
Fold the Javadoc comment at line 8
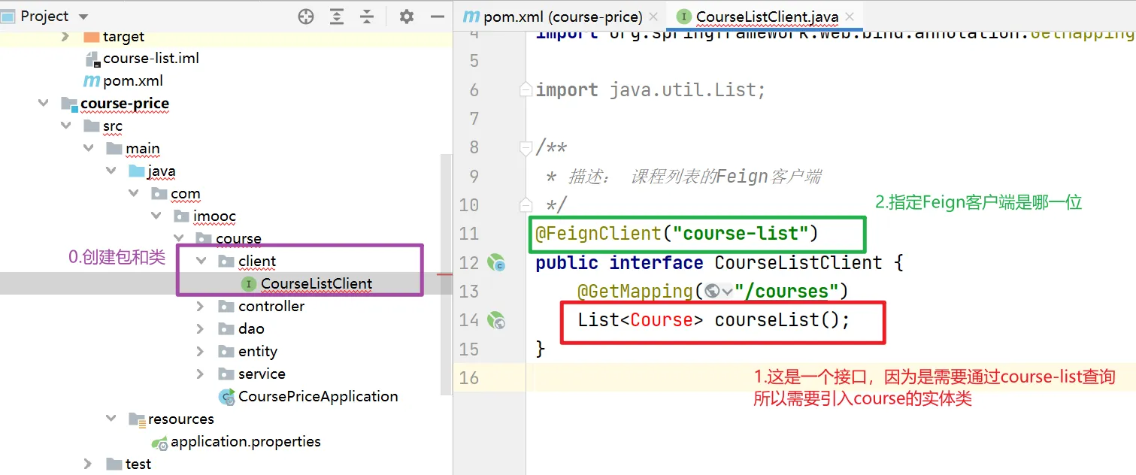click(526, 148)
